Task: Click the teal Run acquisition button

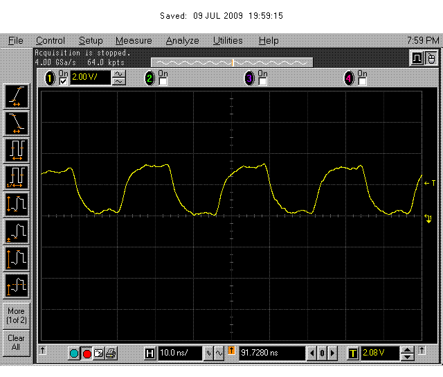Action: 74,353
